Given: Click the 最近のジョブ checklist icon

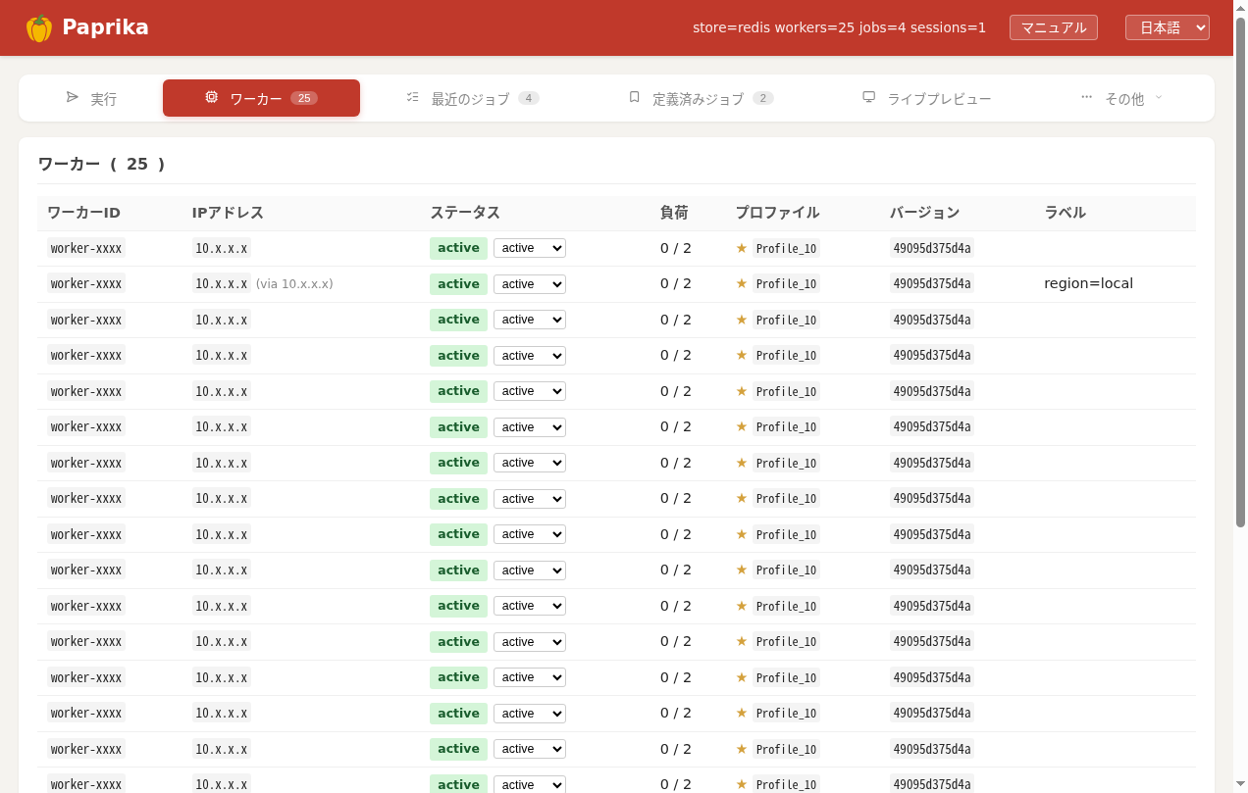Looking at the screenshot, I should tap(413, 97).
